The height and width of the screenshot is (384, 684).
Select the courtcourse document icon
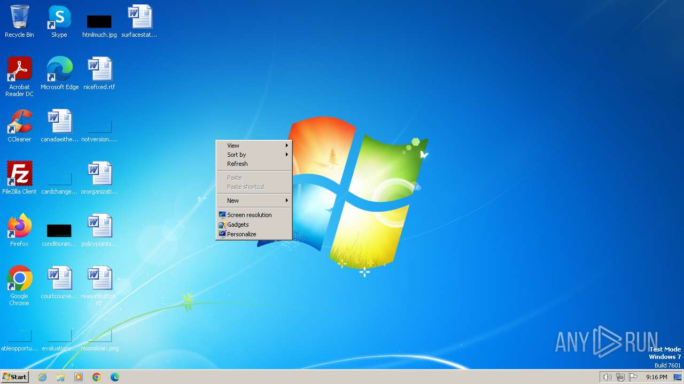tap(59, 283)
